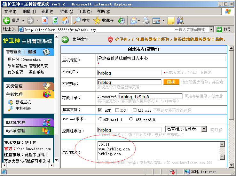Click the 修改密码 link
Image resolution: width=236 pixels, height=176 pixels.
(15, 72)
